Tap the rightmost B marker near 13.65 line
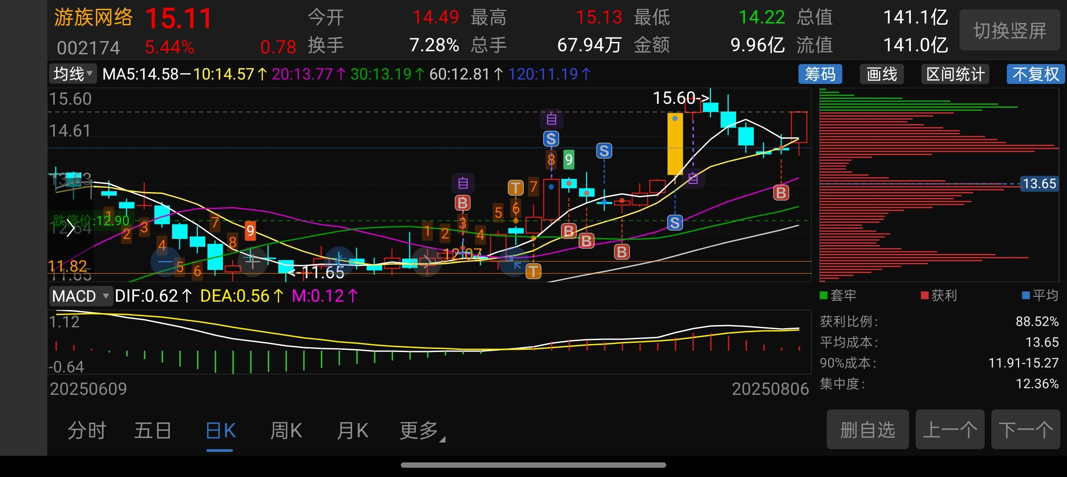Screen dimensions: 1067x477 (781, 193)
